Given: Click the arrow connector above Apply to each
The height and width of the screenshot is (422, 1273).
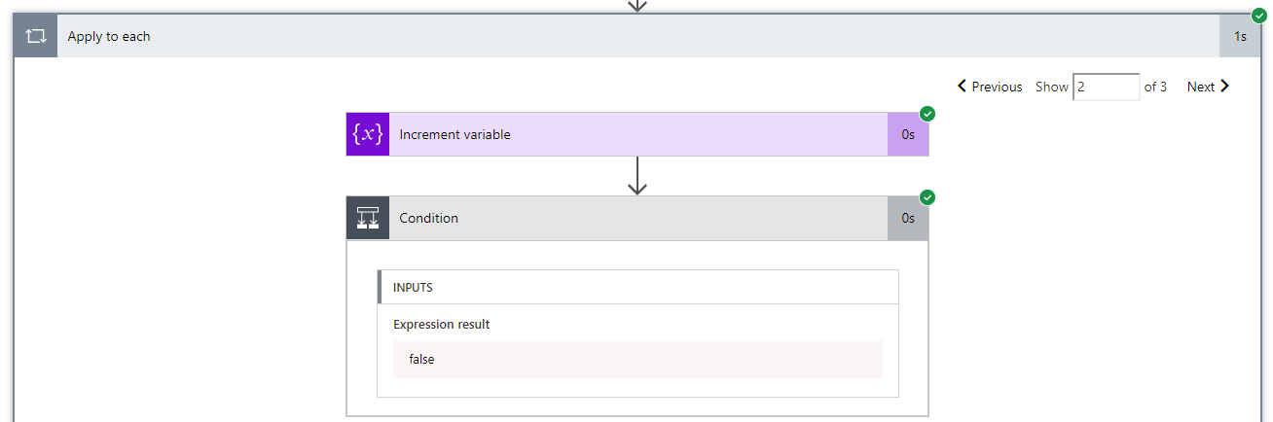Looking at the screenshot, I should [637, 6].
